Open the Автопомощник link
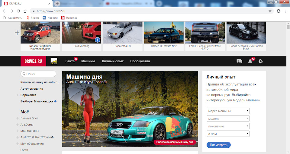Viewport: 290px width, 154px height. click(32, 89)
